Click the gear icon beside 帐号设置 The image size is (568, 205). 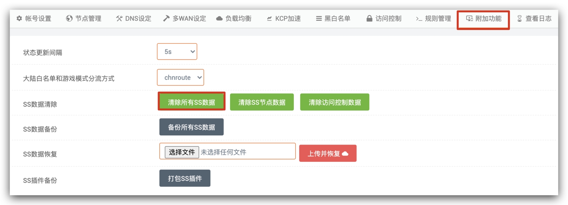(19, 18)
